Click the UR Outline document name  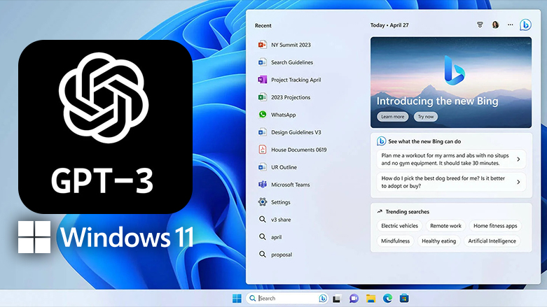tap(284, 167)
